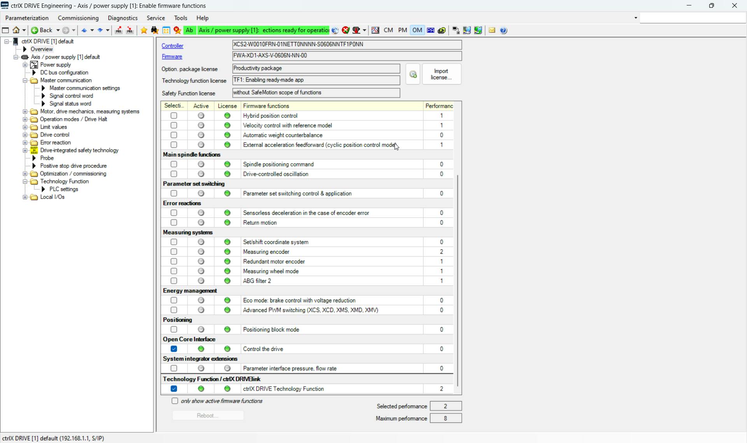Open the Commissioning menu
Image resolution: width=747 pixels, height=443 pixels.
78,18
